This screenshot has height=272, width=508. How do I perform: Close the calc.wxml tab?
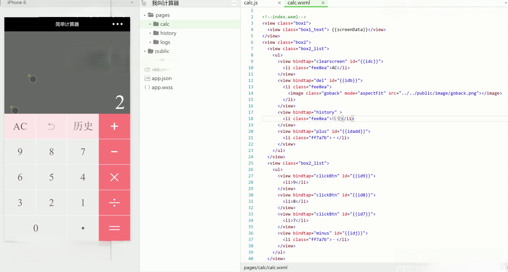[x=323, y=3]
